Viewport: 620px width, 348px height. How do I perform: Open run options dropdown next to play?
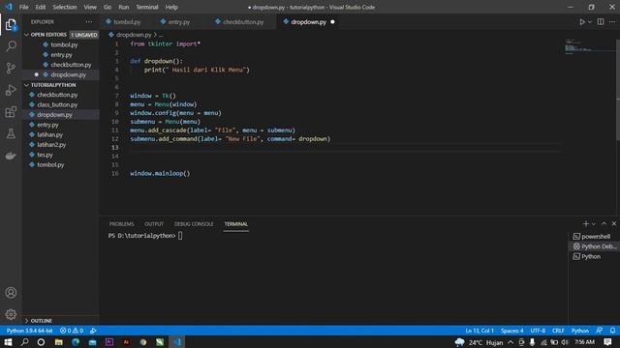point(590,22)
